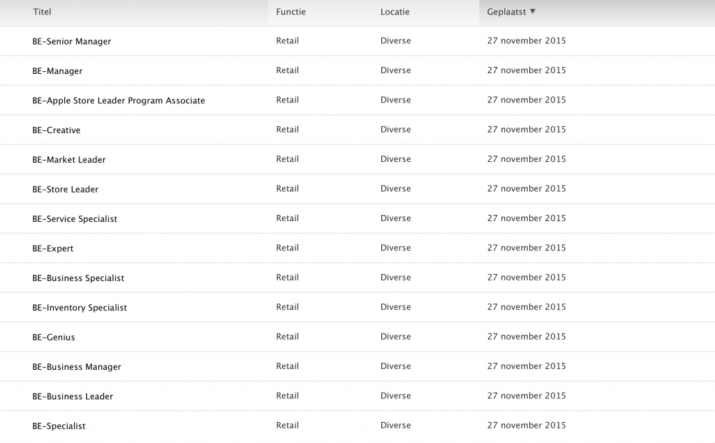Open the BE-Senior Manager job listing
This screenshot has height=443, width=715.
(71, 42)
